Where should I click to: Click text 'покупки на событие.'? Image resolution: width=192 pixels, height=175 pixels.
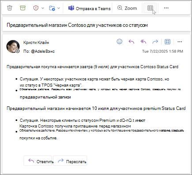[x=38, y=138]
